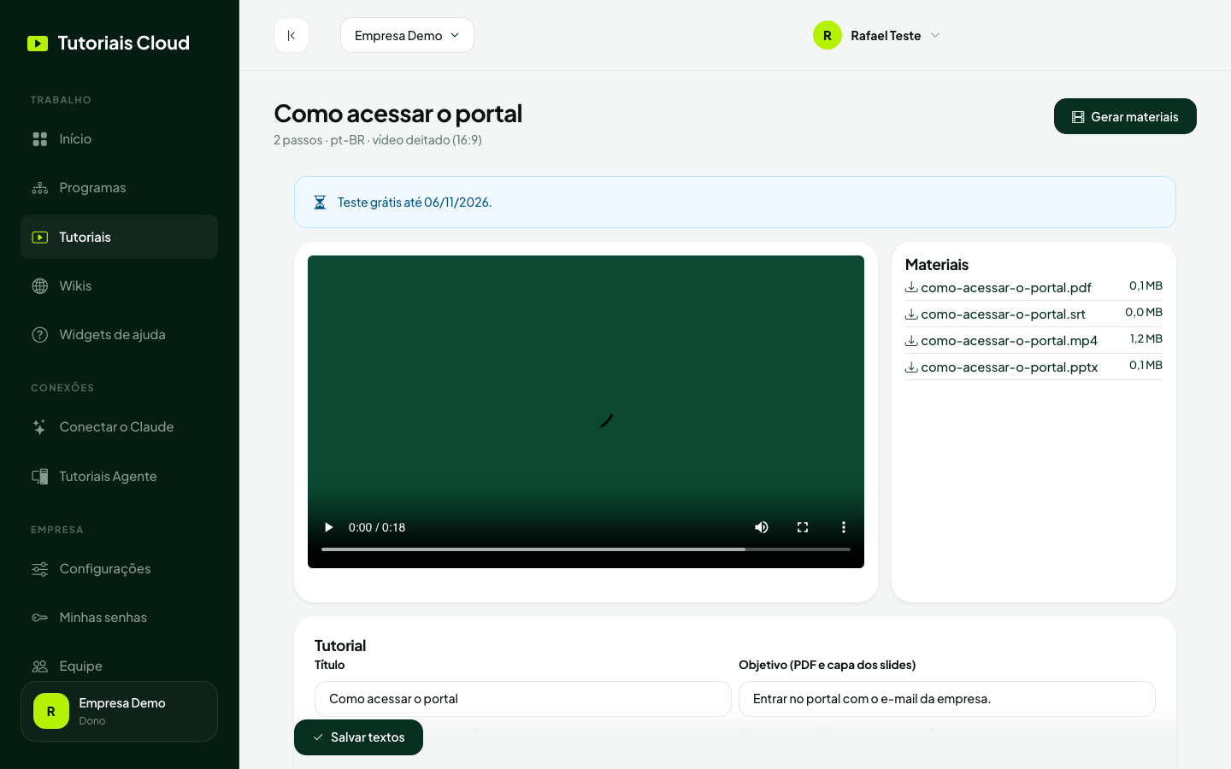The image size is (1231, 769).
Task: Click the '1,2 MB' file size
Action: pyautogui.click(x=1146, y=338)
